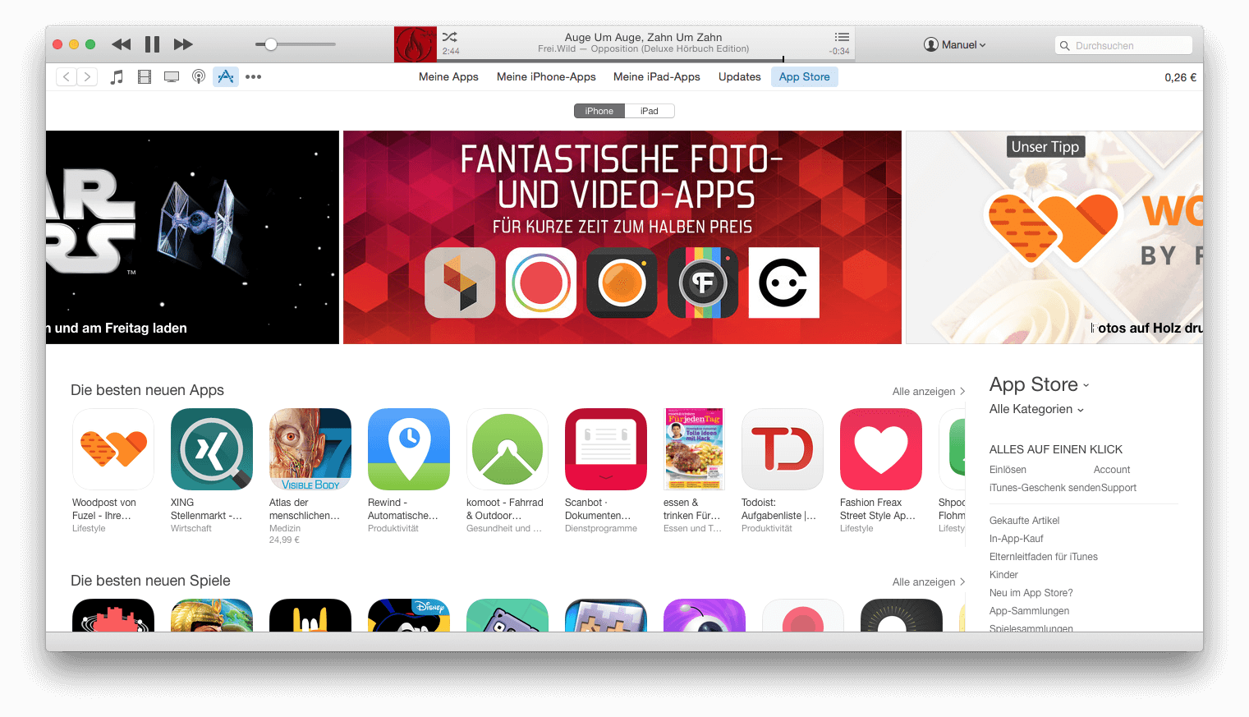Skip back to the previous track

tap(122, 44)
